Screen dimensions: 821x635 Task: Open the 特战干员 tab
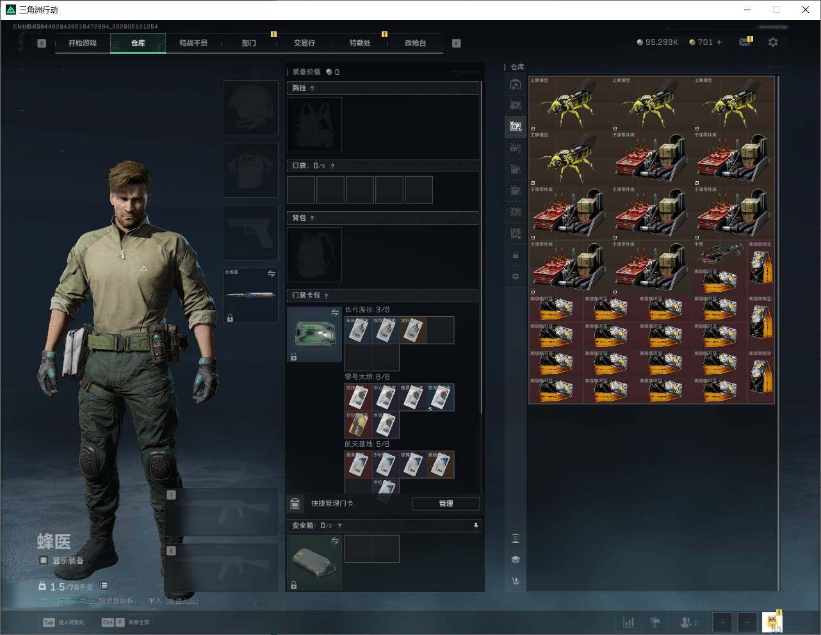[x=193, y=43]
